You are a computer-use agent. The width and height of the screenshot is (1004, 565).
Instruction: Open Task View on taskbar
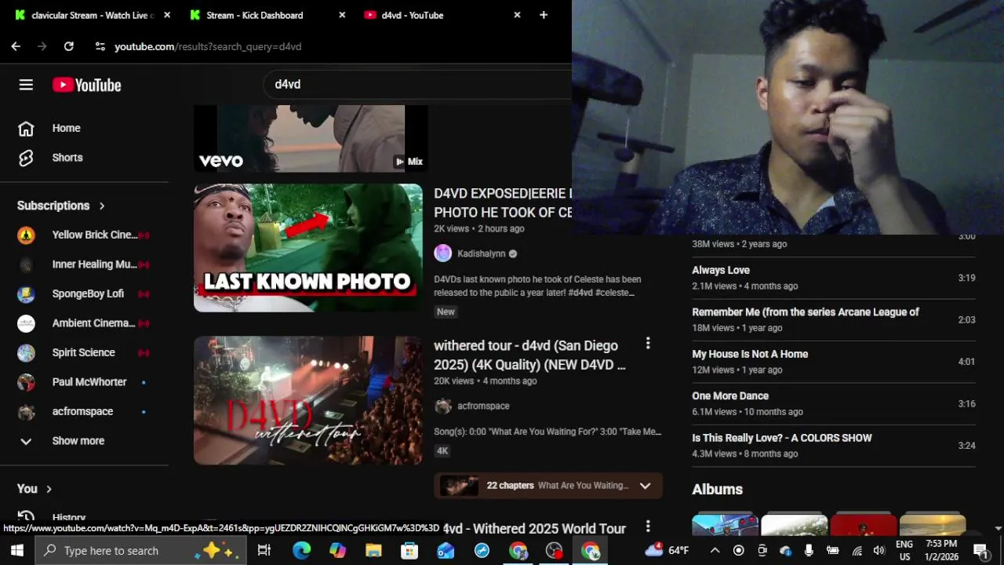[x=264, y=551]
